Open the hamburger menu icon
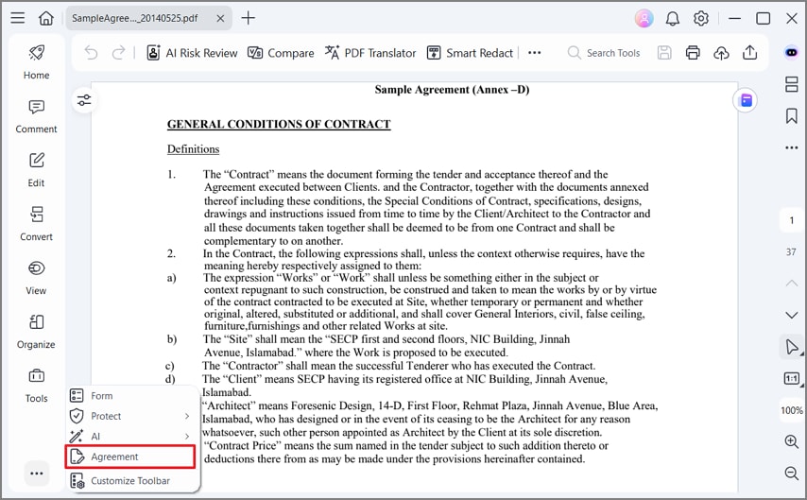The image size is (807, 500). tap(18, 18)
